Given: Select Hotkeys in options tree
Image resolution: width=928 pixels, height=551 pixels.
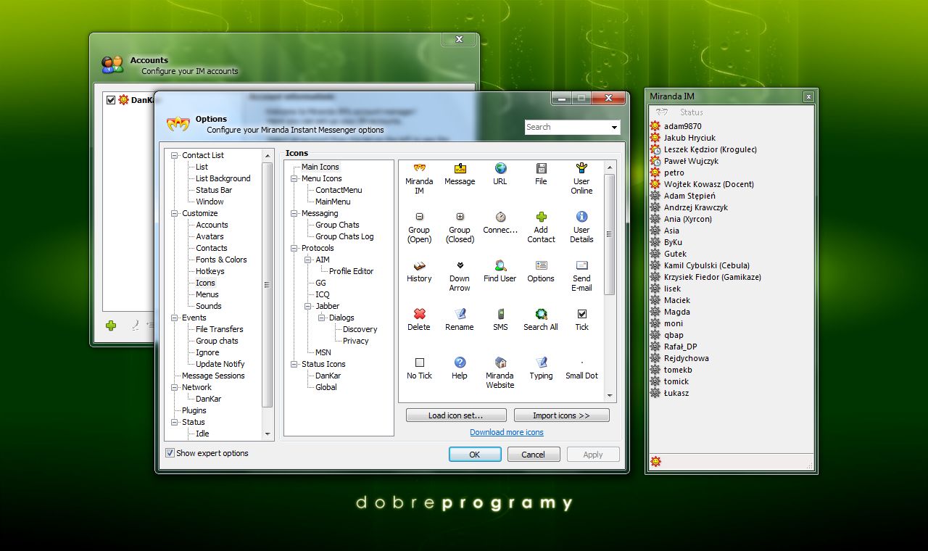Looking at the screenshot, I should (x=210, y=271).
